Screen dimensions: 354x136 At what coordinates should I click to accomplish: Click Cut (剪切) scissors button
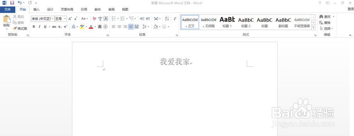[18, 17]
